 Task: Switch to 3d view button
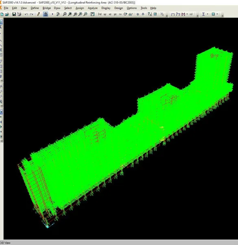(x=100, y=14)
